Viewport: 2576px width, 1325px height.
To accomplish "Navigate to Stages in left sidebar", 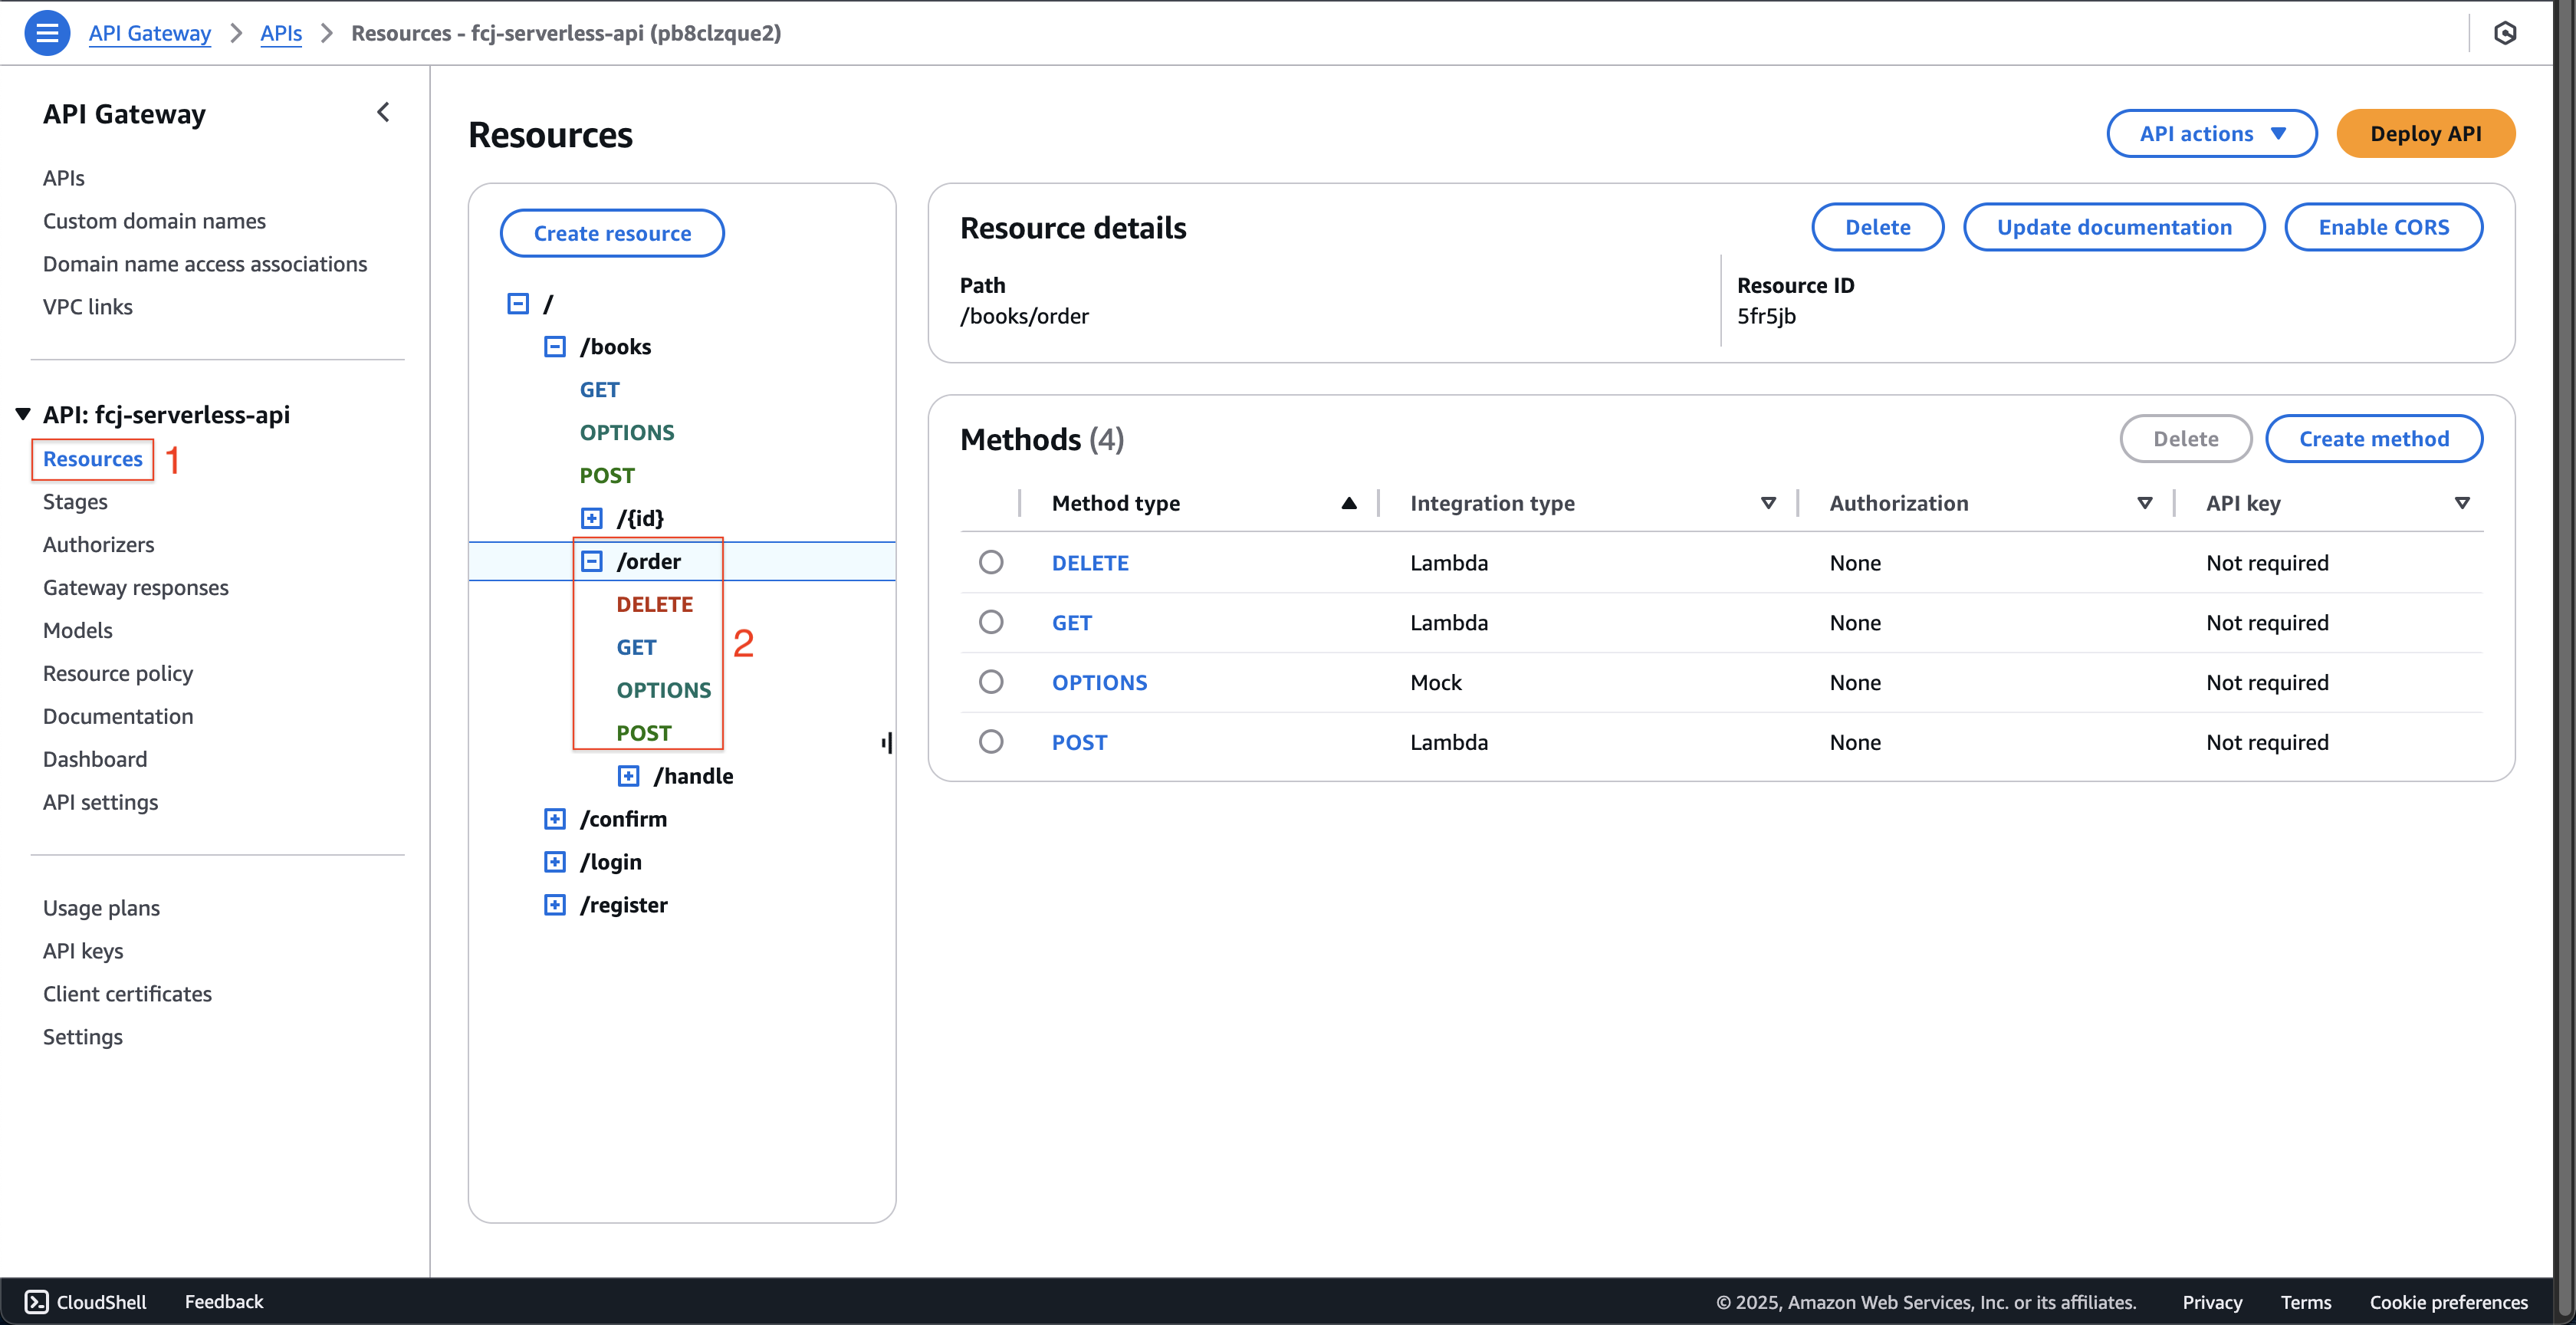I will pyautogui.click(x=76, y=500).
